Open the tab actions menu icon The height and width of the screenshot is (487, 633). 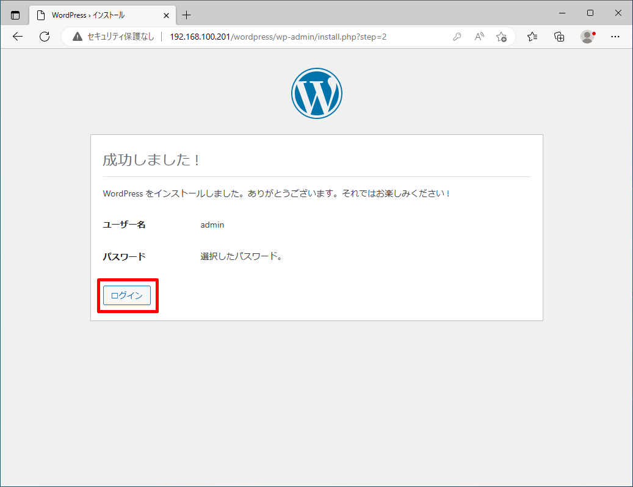[15, 15]
